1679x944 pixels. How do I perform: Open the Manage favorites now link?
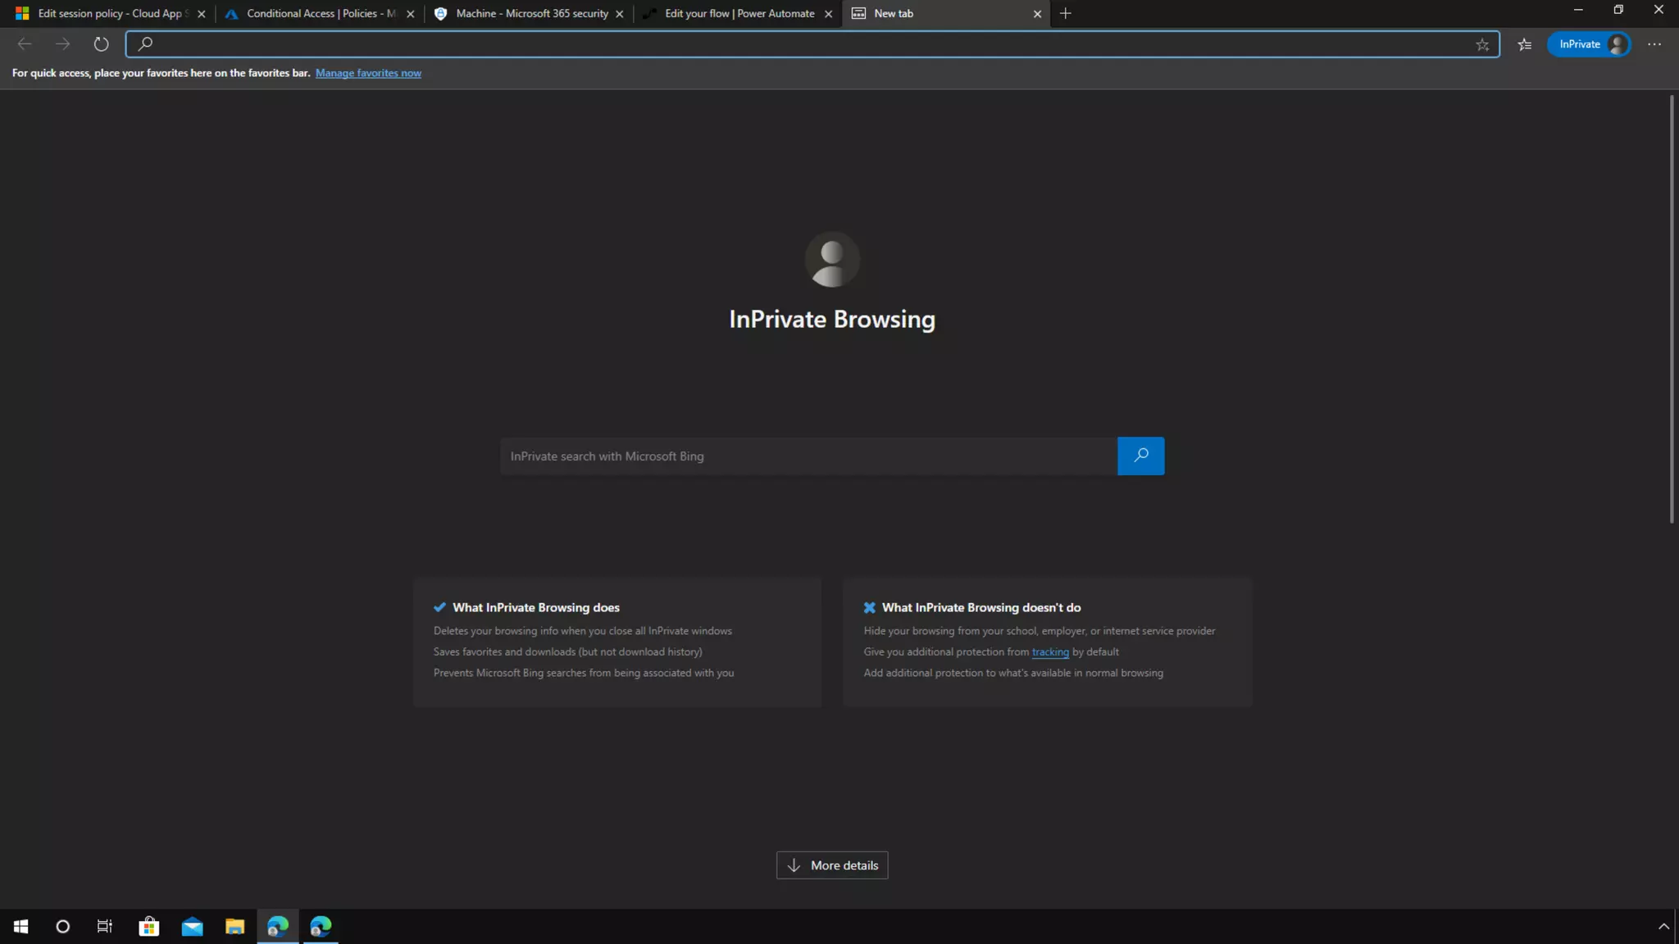[x=368, y=73]
